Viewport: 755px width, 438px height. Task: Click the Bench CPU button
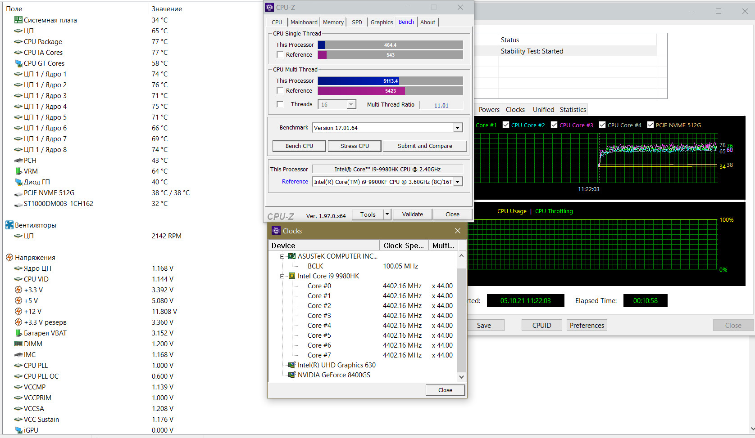300,146
